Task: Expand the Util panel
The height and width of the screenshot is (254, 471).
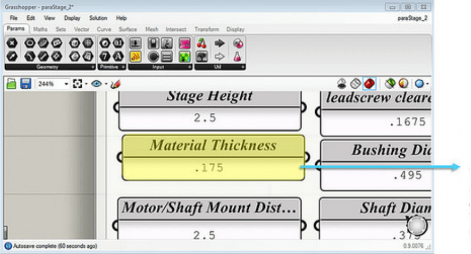Action: point(243,67)
